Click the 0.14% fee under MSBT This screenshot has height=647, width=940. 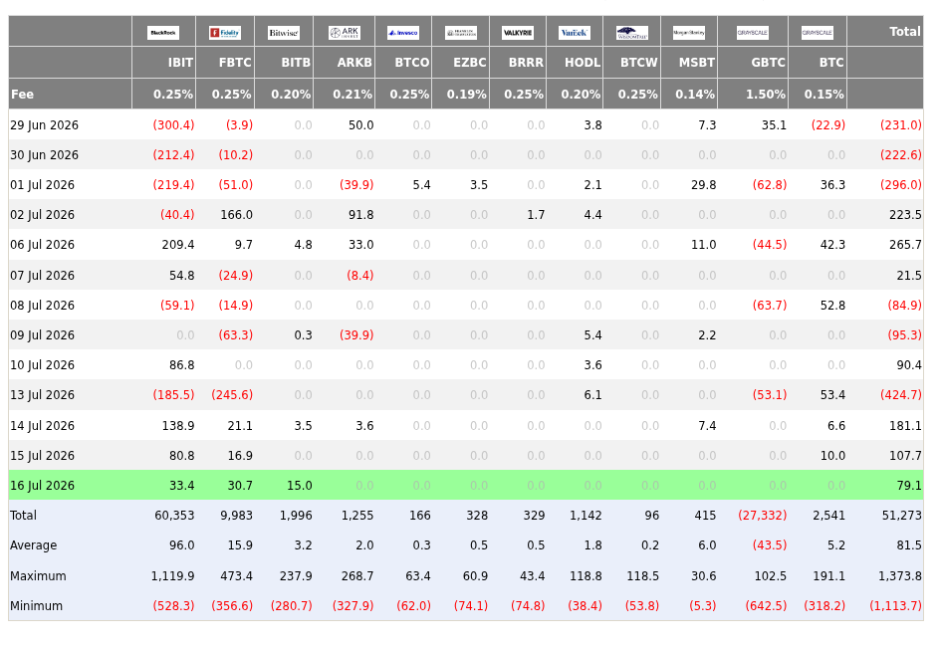[x=695, y=94]
